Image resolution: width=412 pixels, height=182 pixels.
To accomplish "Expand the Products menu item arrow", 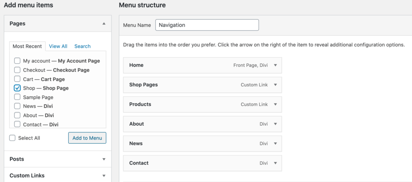I will (275, 104).
